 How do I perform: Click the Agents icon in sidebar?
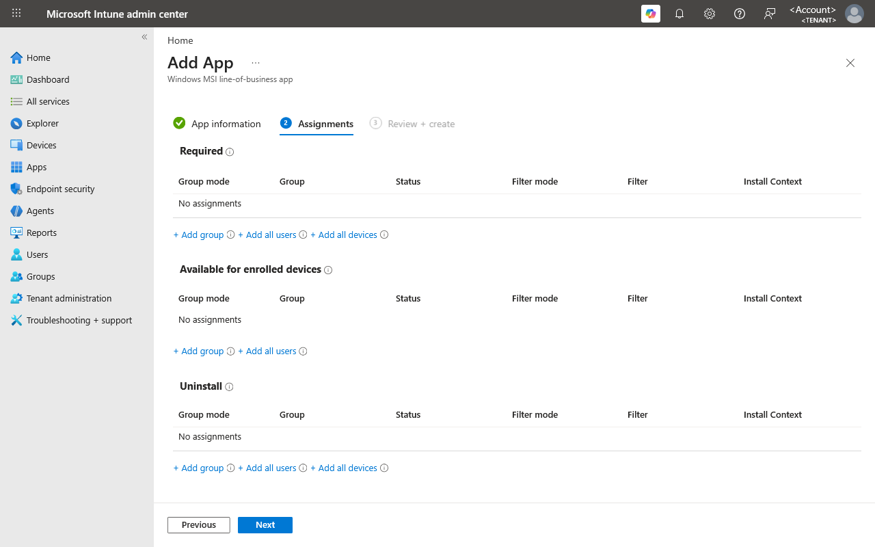click(x=16, y=211)
